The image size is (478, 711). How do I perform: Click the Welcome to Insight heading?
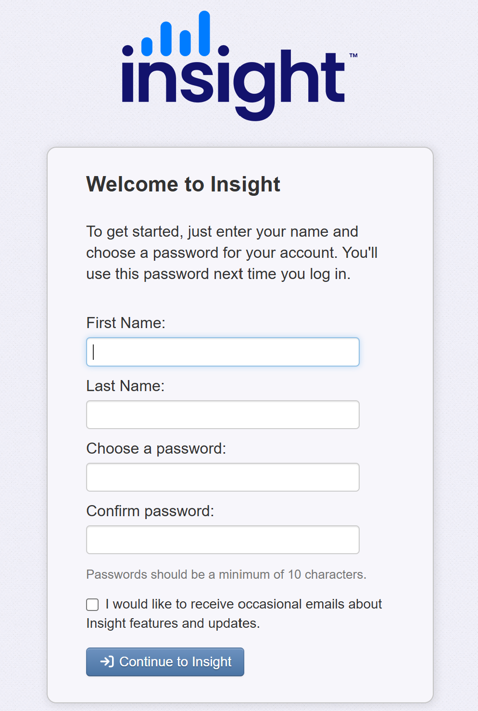183,184
